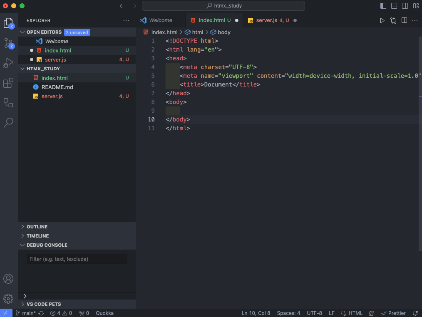Viewport: 422px width, 317px height.
Task: Open problems count errors and warnings
Action: point(61,313)
